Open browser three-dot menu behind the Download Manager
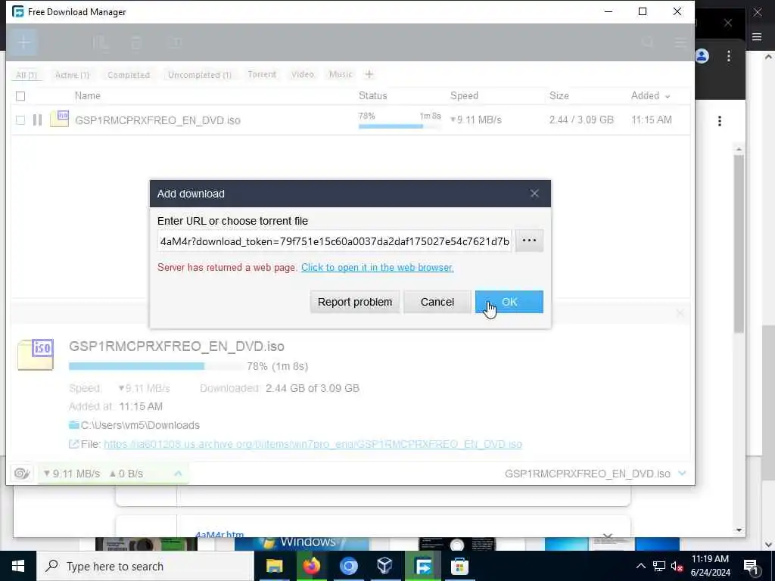 729,56
